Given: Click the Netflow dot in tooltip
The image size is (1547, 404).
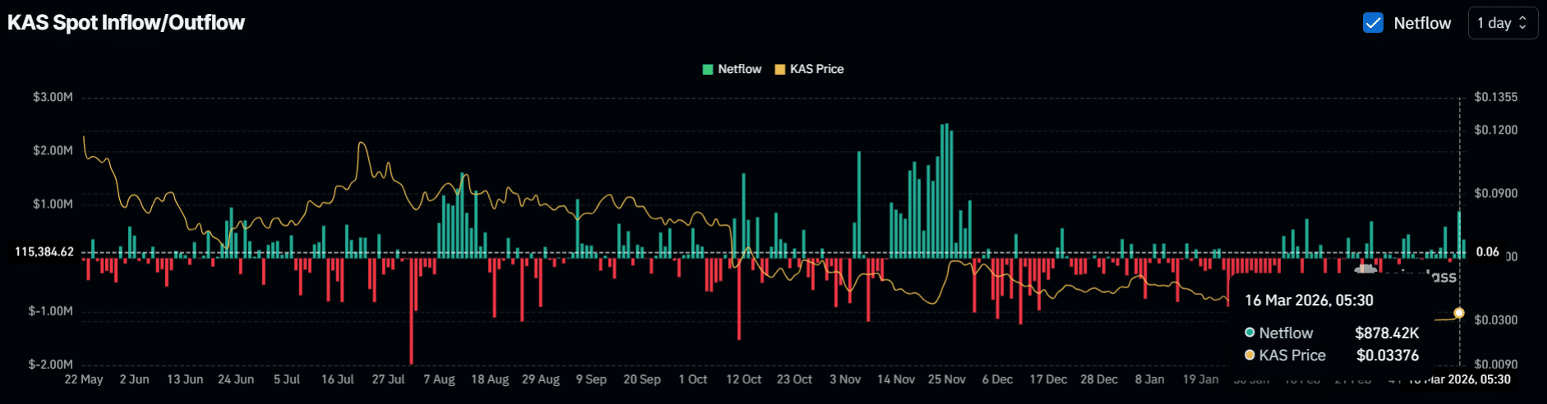Looking at the screenshot, I should (1250, 333).
